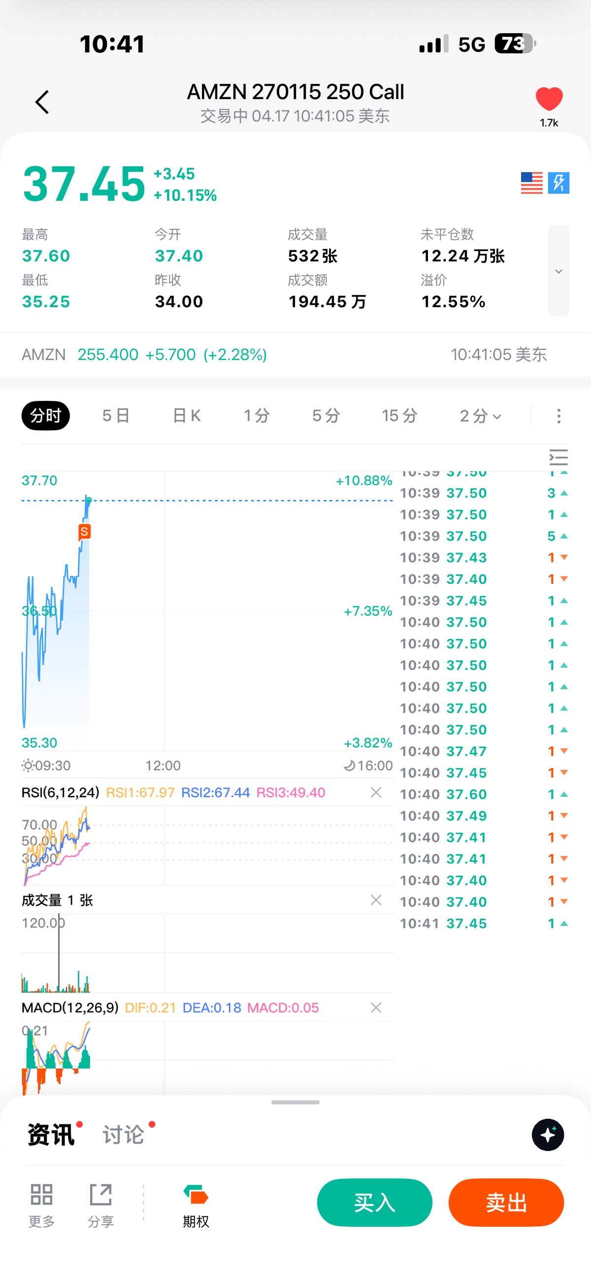Close the 成交量 volume indicator panel

point(376,899)
